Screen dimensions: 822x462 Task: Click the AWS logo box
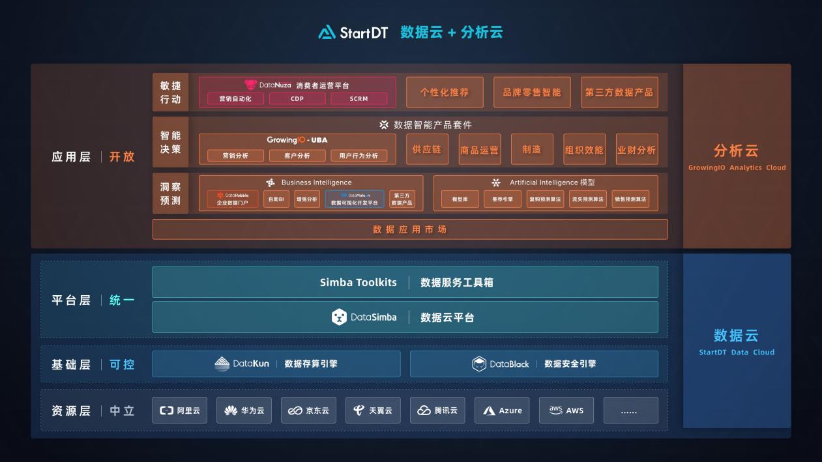[x=566, y=411]
